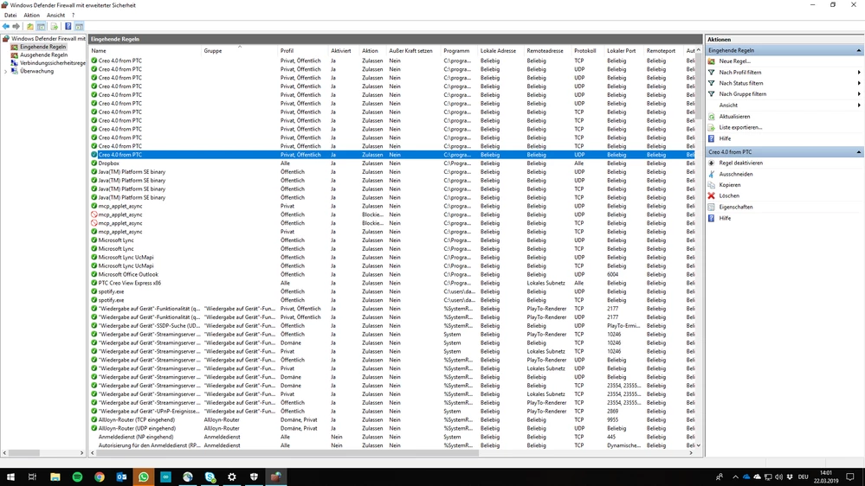Go back with the blue back arrow
Viewport: 865px width, 486px height.
pyautogui.click(x=6, y=27)
